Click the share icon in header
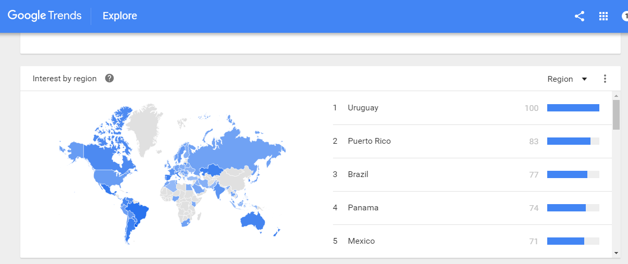Screen dimensions: 628x264 tap(579, 16)
